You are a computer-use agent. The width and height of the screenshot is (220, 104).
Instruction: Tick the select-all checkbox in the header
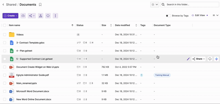(5, 25)
